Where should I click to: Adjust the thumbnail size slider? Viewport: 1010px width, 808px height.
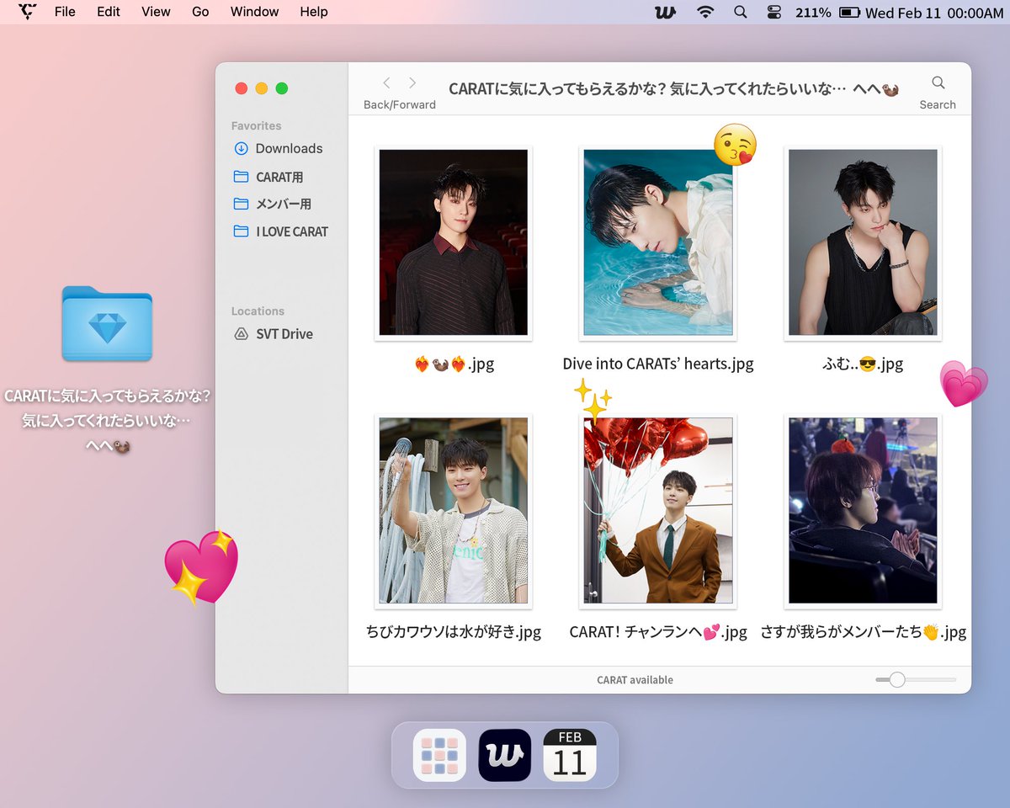point(896,679)
